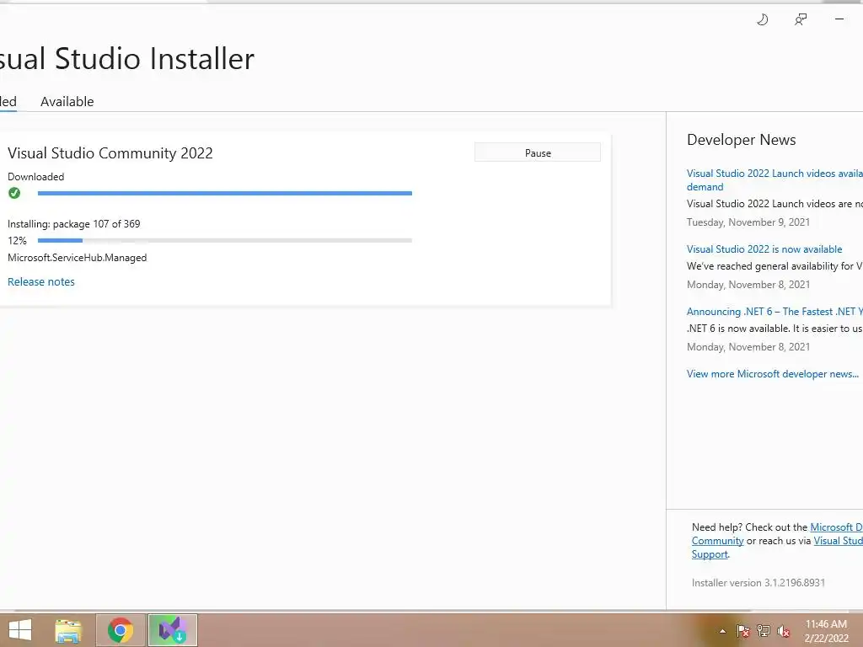Pause the Visual Studio installation
The image size is (863, 647).
[538, 153]
